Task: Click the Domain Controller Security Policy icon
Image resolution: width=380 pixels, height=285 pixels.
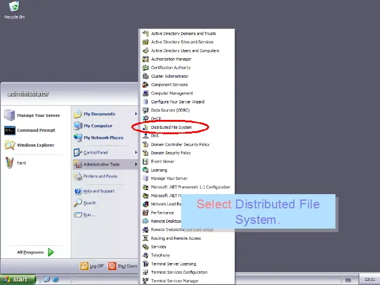Action: point(145,144)
